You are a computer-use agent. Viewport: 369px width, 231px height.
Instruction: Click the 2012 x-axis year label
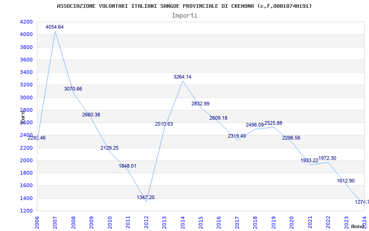pyautogui.click(x=146, y=222)
